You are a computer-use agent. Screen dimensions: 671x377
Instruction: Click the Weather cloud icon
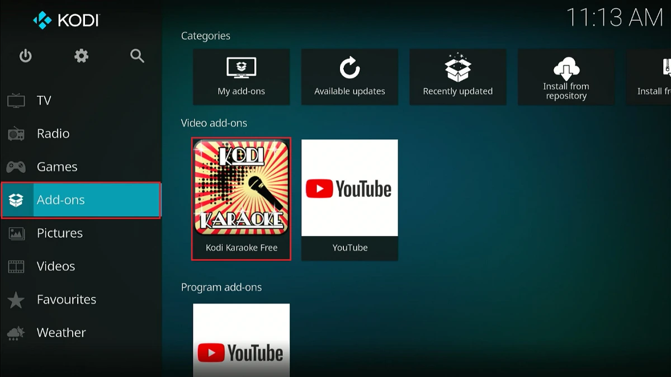tap(16, 333)
